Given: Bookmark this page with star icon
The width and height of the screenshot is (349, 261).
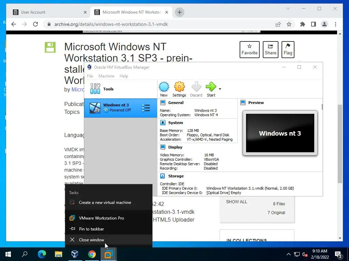Looking at the screenshot, I should click(x=289, y=24).
